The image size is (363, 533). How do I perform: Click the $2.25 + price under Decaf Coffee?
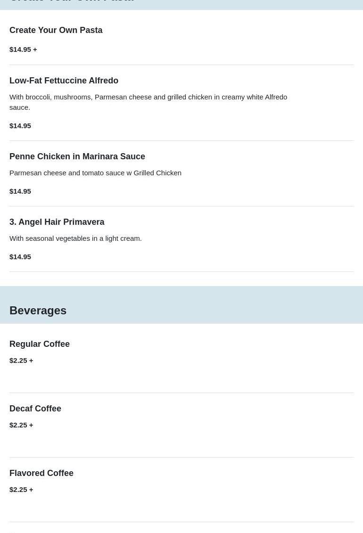coord(21,425)
